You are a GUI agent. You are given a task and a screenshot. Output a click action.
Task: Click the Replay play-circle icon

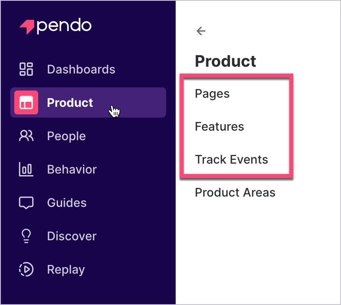pos(26,269)
